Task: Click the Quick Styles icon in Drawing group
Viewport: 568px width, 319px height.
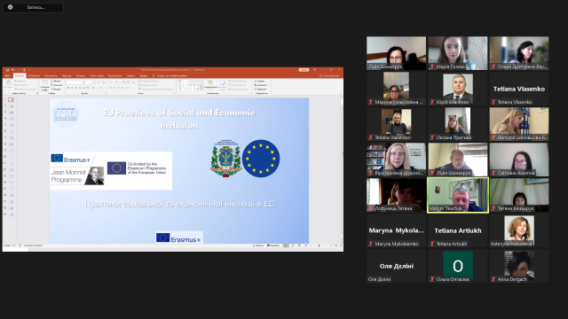Action: 223,85
